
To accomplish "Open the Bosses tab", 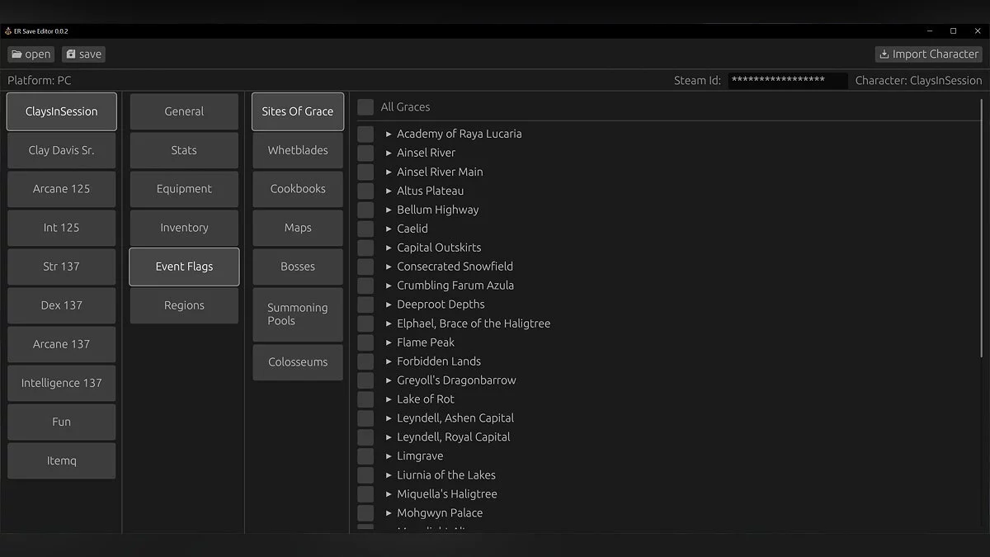I will tap(297, 266).
